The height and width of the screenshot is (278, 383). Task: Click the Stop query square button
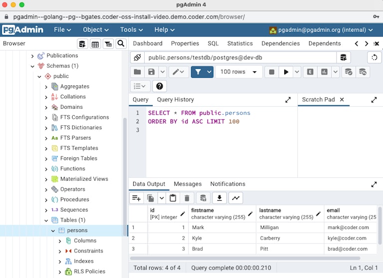click(x=272, y=72)
